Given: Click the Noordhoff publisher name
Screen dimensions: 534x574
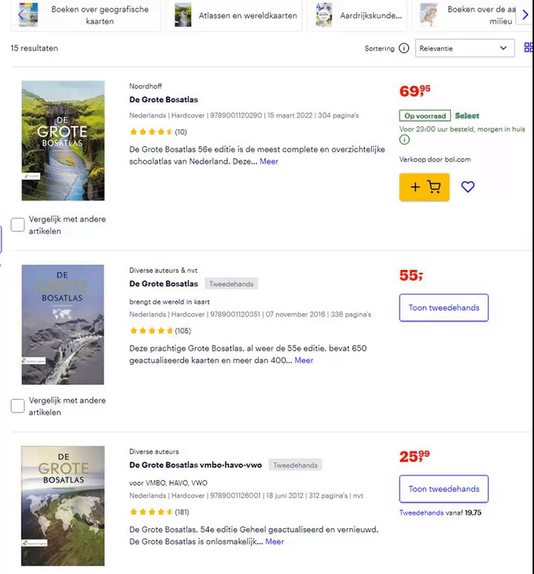Looking at the screenshot, I should tap(145, 86).
